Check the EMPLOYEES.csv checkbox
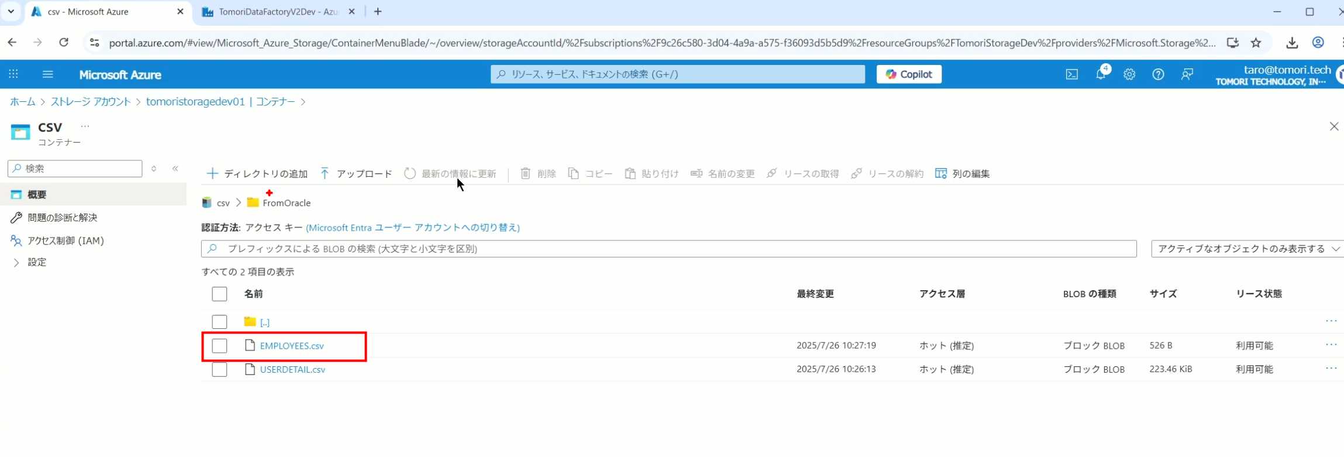Image resolution: width=1344 pixels, height=457 pixels. click(219, 346)
